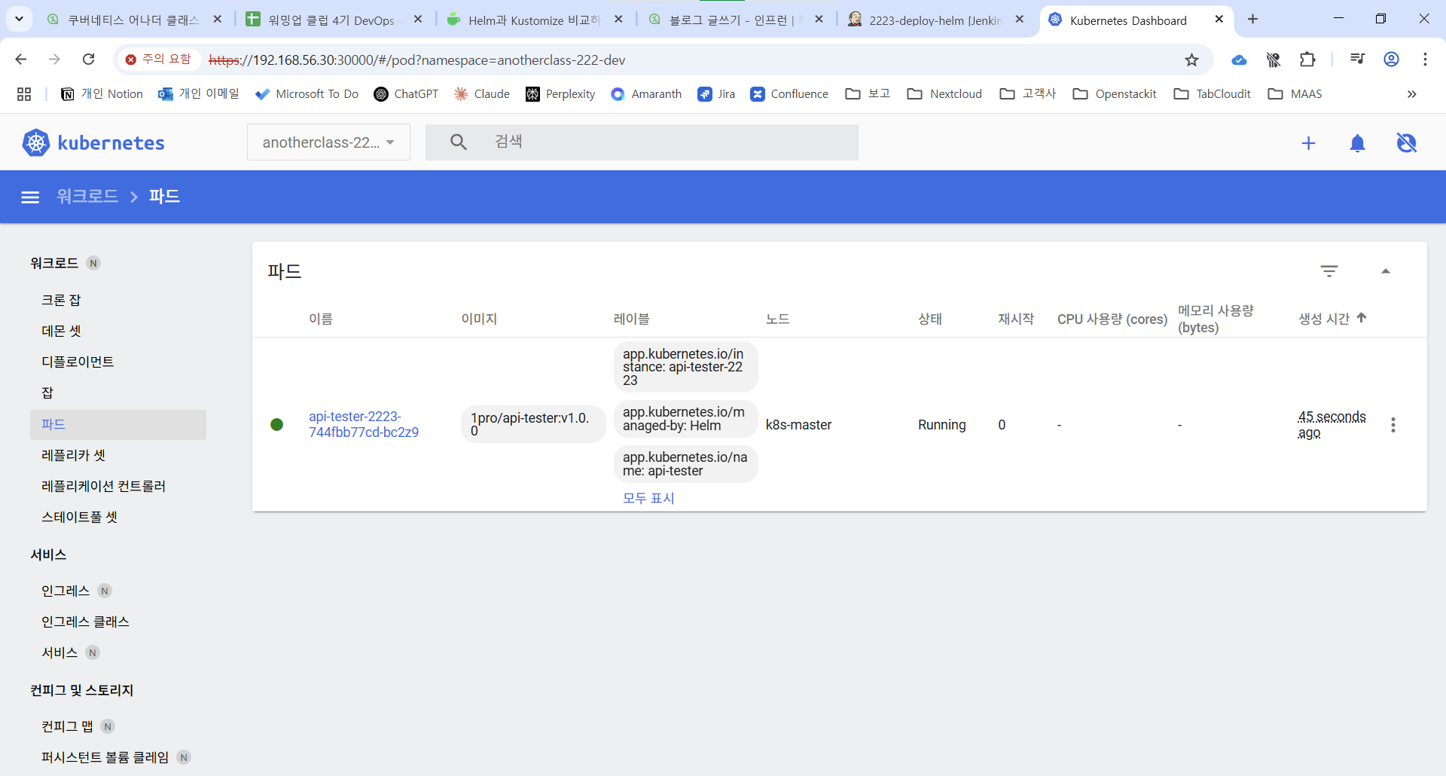Close the Kubernetes Dashboard tab
Image resolution: width=1446 pixels, height=776 pixels.
click(x=1219, y=20)
